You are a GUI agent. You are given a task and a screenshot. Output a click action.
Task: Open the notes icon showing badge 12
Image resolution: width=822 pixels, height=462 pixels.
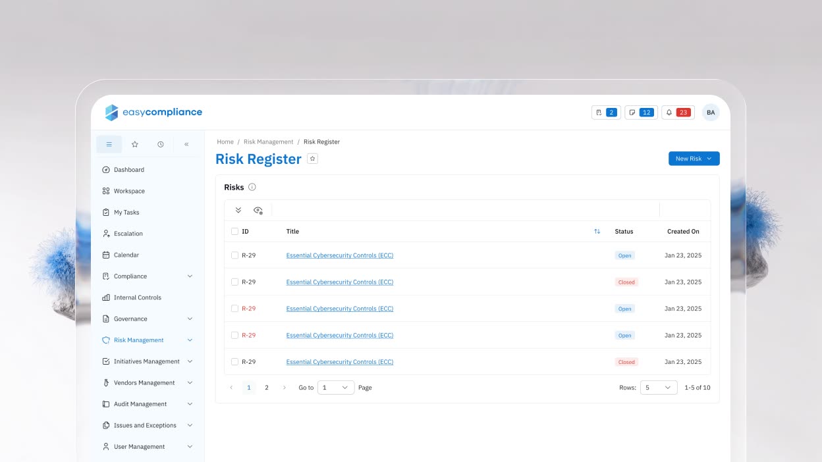pyautogui.click(x=641, y=113)
